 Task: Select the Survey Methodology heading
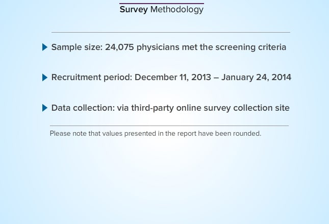pos(161,10)
